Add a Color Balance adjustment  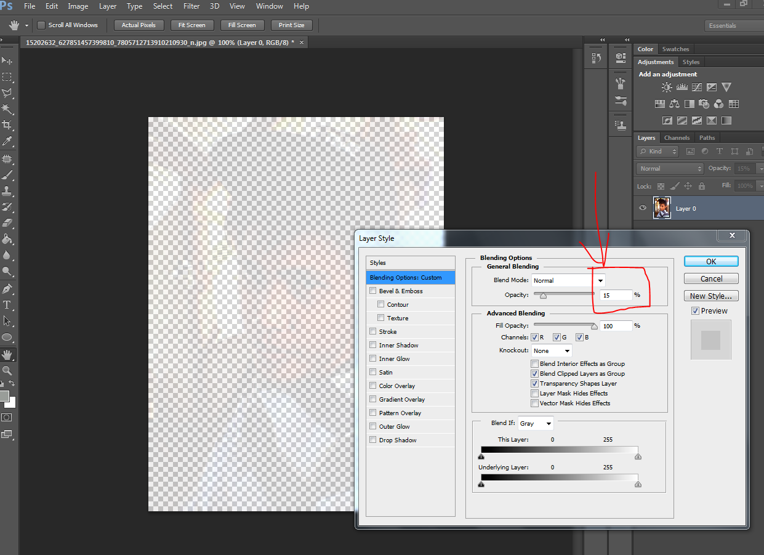point(674,104)
